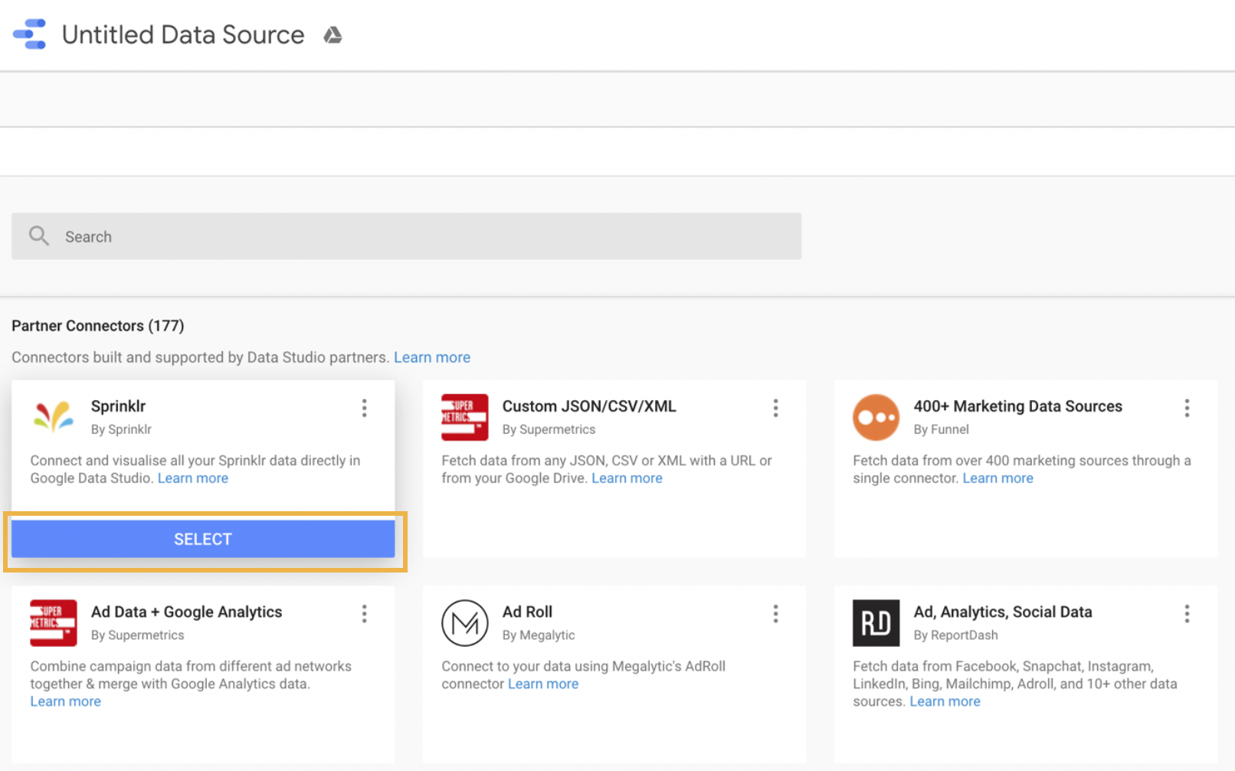This screenshot has width=1235, height=771.
Task: Open more options for Custom JSON/CSV/XML
Action: (775, 408)
